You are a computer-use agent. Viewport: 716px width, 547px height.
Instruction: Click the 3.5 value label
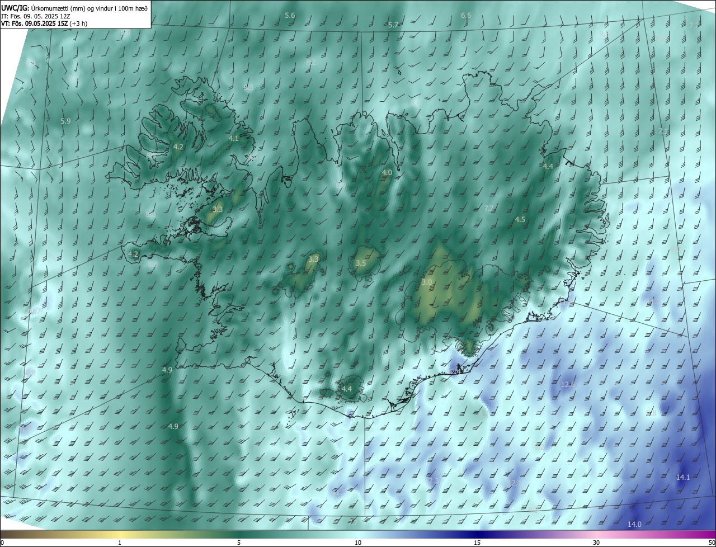tap(361, 263)
